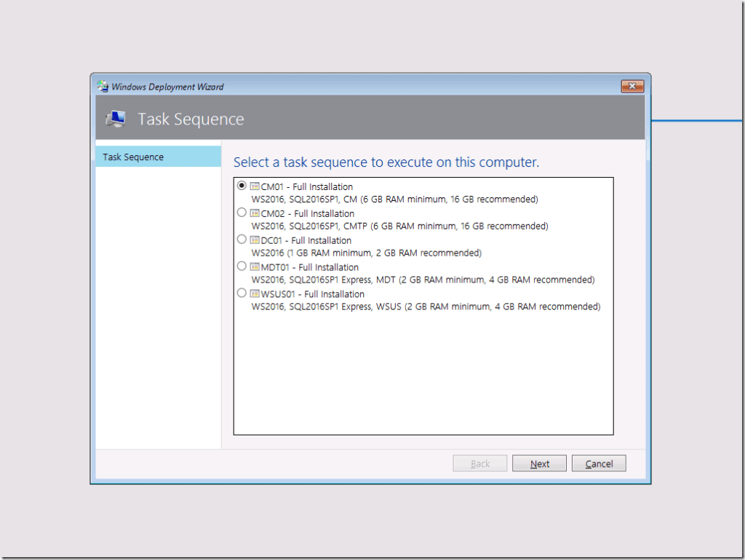Click the WSUS01 task sequence list icon

coord(255,293)
